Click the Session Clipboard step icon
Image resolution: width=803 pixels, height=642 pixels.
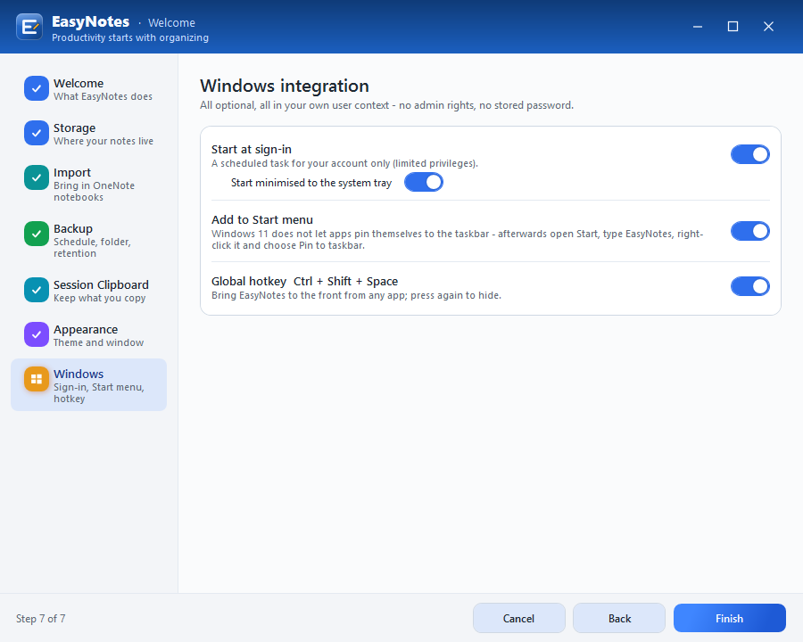click(37, 290)
